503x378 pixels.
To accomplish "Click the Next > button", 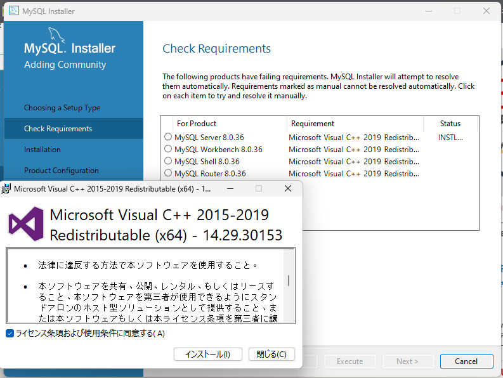I will 408,362.
